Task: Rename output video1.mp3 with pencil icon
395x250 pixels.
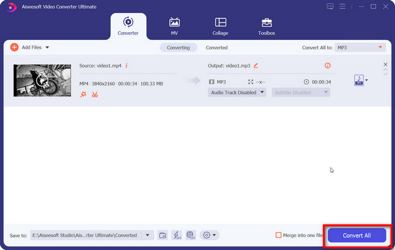Action: (256, 65)
